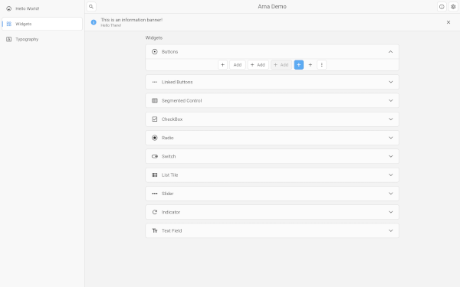460x287 pixels.
Task: Click the Indicator label text
Action: coord(171,212)
